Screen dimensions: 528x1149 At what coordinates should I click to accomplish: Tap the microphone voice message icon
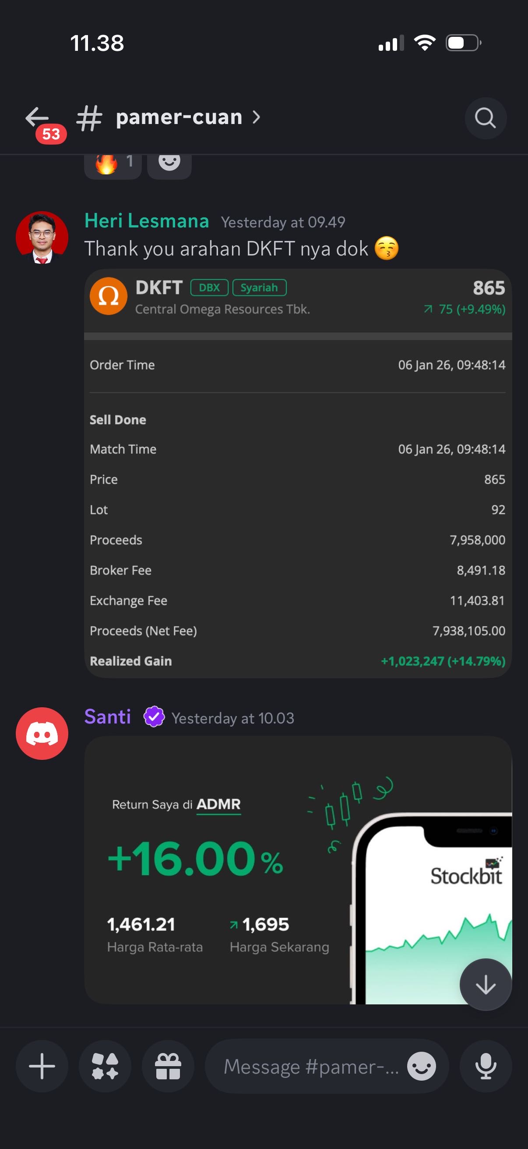485,1066
